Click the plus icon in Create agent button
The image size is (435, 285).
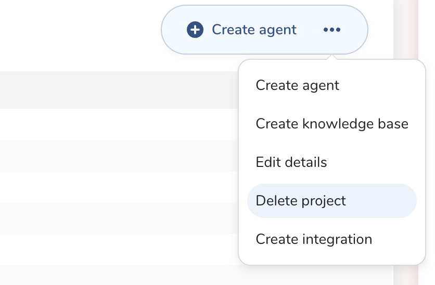click(195, 30)
